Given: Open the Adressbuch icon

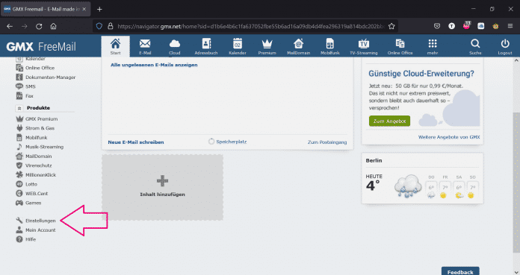Looking at the screenshot, I should (x=206, y=46).
